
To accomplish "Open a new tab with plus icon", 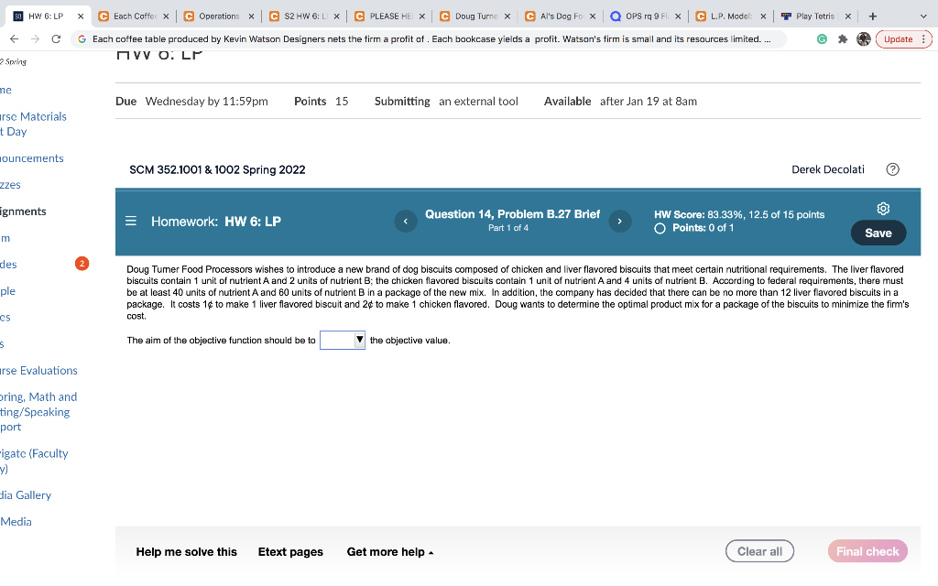I will click(873, 16).
